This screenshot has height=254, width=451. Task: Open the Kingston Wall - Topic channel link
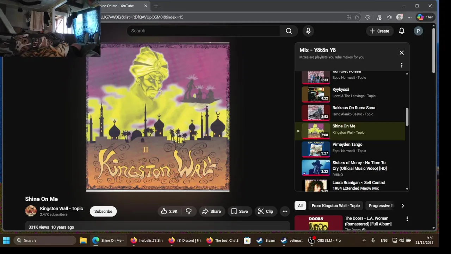[61, 208]
